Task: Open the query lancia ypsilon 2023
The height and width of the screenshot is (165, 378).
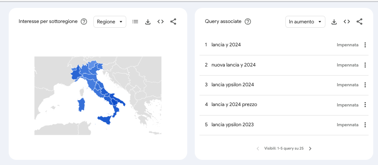Action: [232, 125]
